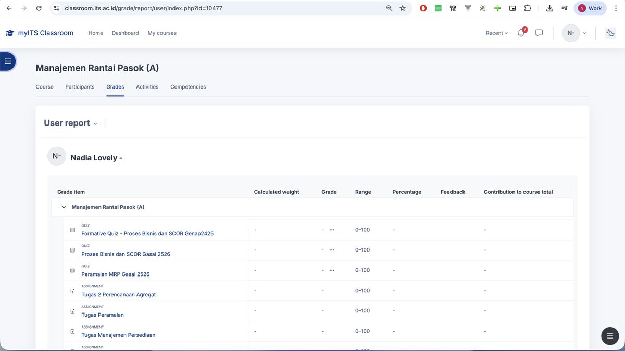Image resolution: width=625 pixels, height=351 pixels.
Task: Open Tugas 2 Perencanaan Agregat assignment
Action: pyautogui.click(x=119, y=295)
